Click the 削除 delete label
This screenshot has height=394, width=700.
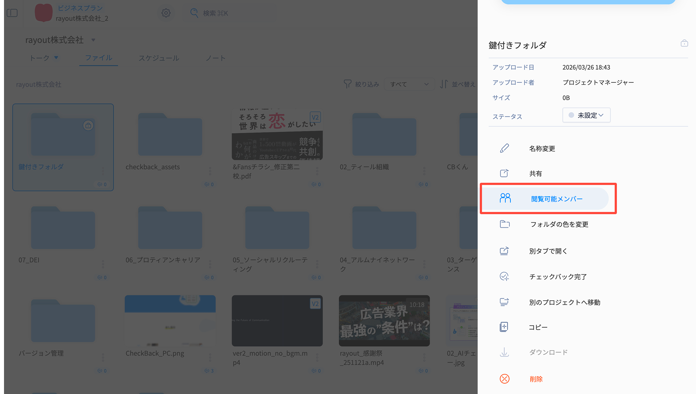click(536, 379)
